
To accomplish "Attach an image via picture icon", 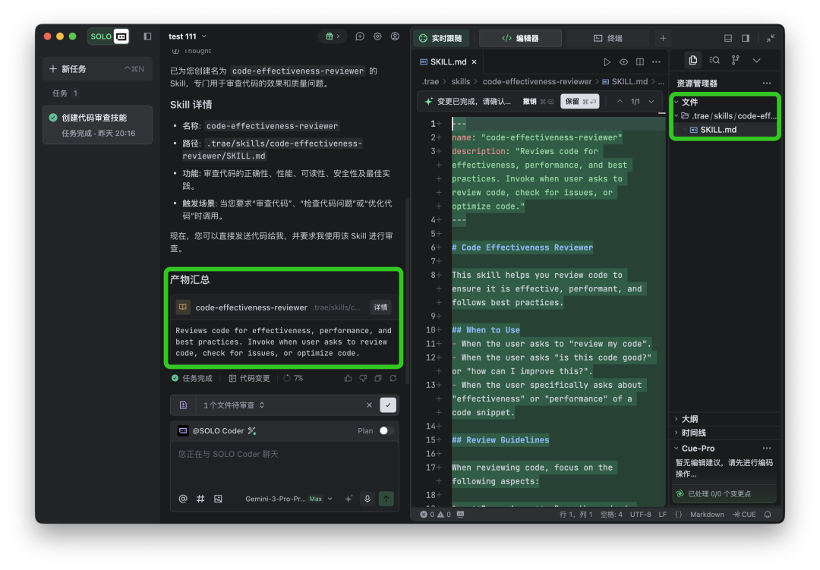I will 218,499.
